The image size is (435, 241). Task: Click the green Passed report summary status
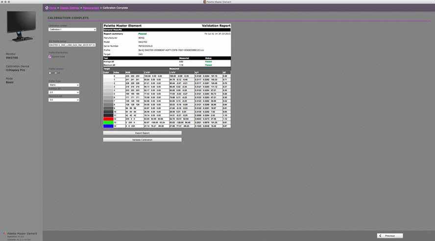click(x=143, y=34)
